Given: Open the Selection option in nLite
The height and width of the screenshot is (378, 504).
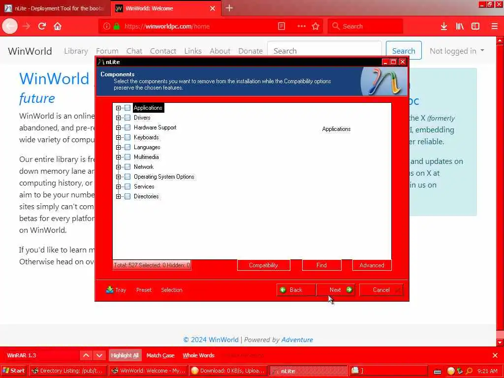Looking at the screenshot, I should (172, 290).
